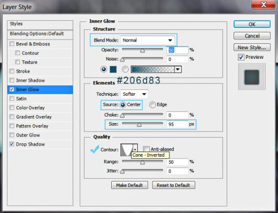
Task: Click the style preview thumbnail
Action: (252, 77)
